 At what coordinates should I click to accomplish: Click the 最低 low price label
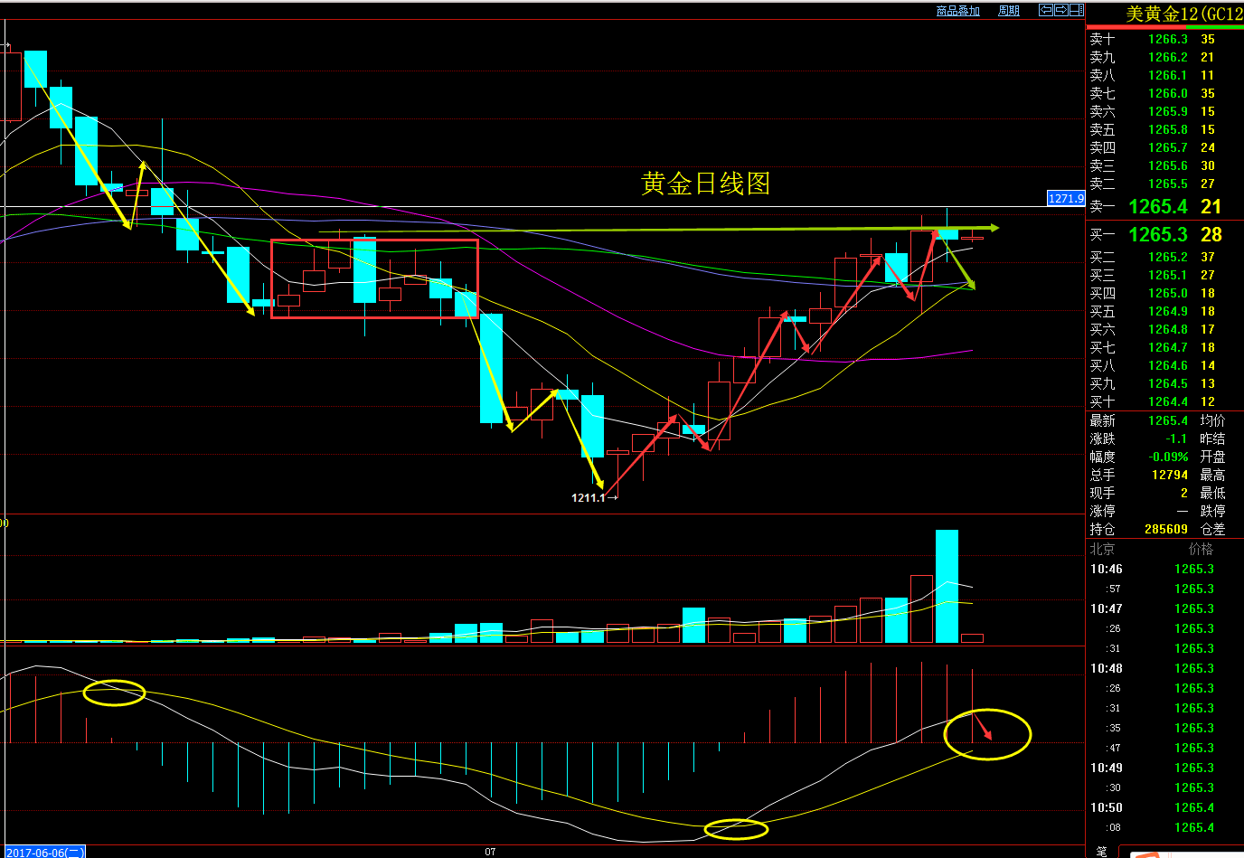[1213, 493]
